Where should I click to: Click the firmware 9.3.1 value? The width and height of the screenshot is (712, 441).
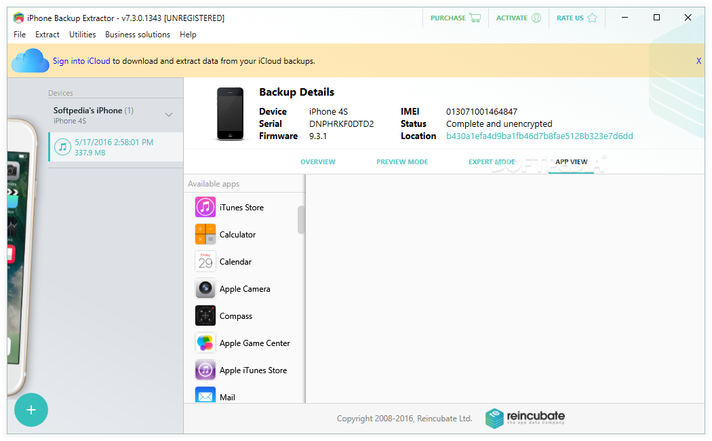point(318,136)
